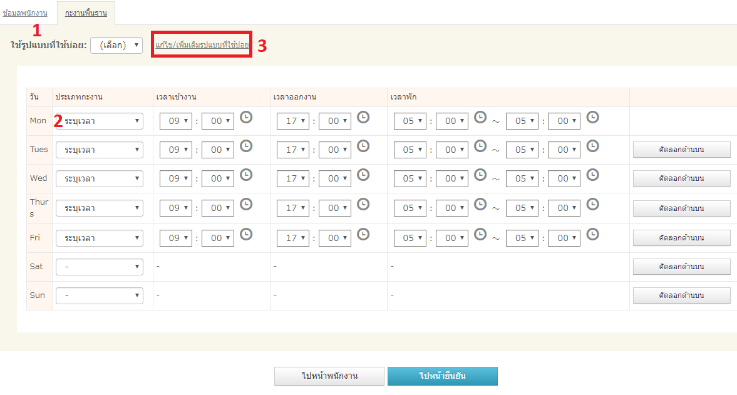Click clock icon for Monday break start
Image resolution: width=737 pixels, height=395 pixels.
[x=480, y=117]
